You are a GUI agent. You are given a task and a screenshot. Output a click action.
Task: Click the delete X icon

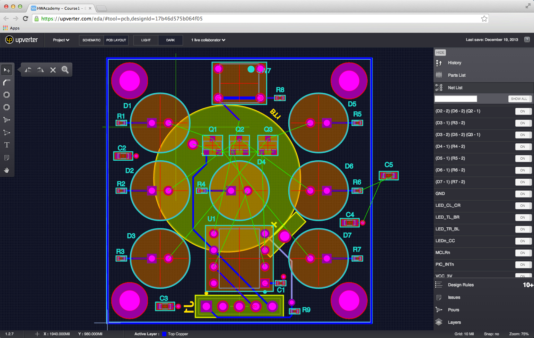(x=53, y=70)
